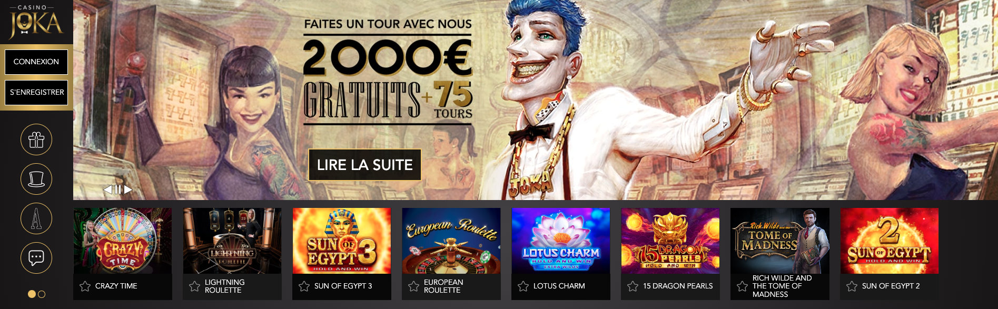Image resolution: width=998 pixels, height=309 pixels.
Task: Star the 15 Dragon Pearls game
Action: (x=633, y=286)
